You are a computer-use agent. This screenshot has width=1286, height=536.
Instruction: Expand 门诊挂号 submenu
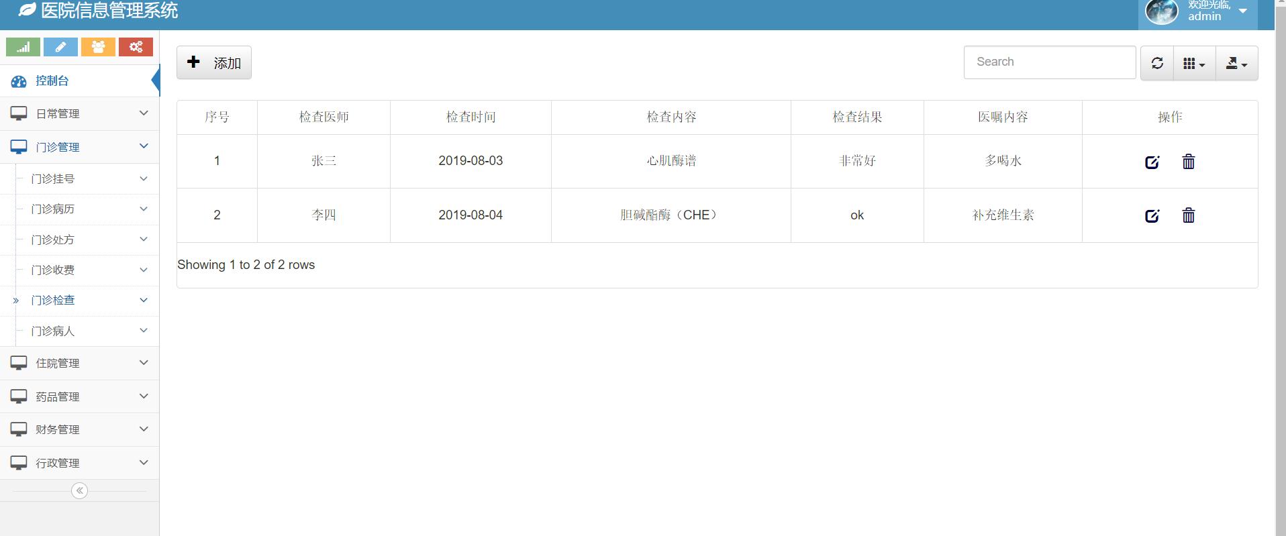79,179
